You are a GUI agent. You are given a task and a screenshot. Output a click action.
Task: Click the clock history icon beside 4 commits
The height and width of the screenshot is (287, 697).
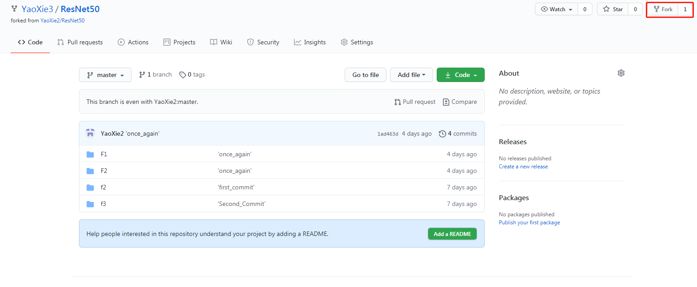coord(443,133)
